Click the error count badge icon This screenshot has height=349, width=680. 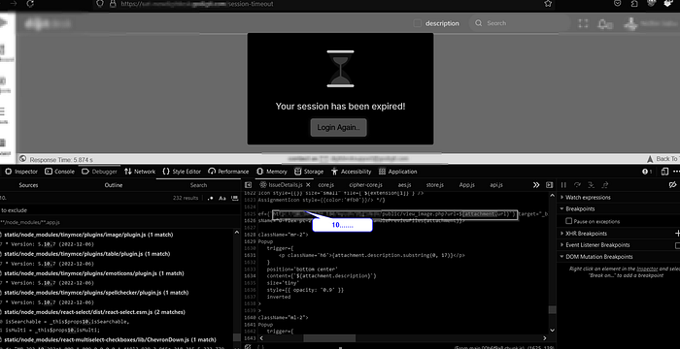pyautogui.click(x=647, y=172)
